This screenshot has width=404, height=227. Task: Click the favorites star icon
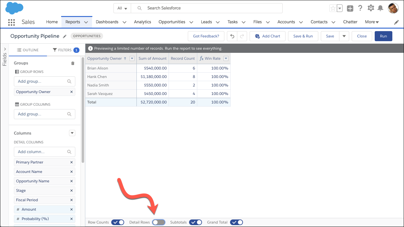[333, 8]
